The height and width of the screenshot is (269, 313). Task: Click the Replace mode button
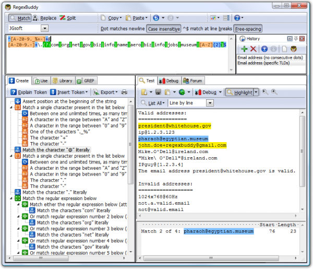[45, 18]
